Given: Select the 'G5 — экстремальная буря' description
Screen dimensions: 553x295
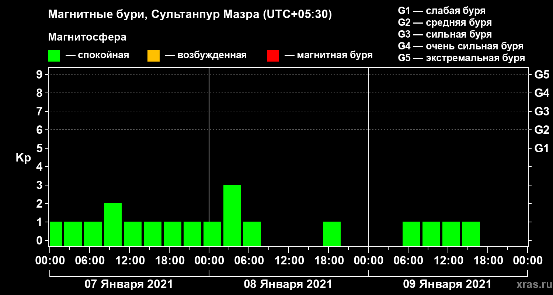Looking at the screenshot, I should (x=461, y=58).
